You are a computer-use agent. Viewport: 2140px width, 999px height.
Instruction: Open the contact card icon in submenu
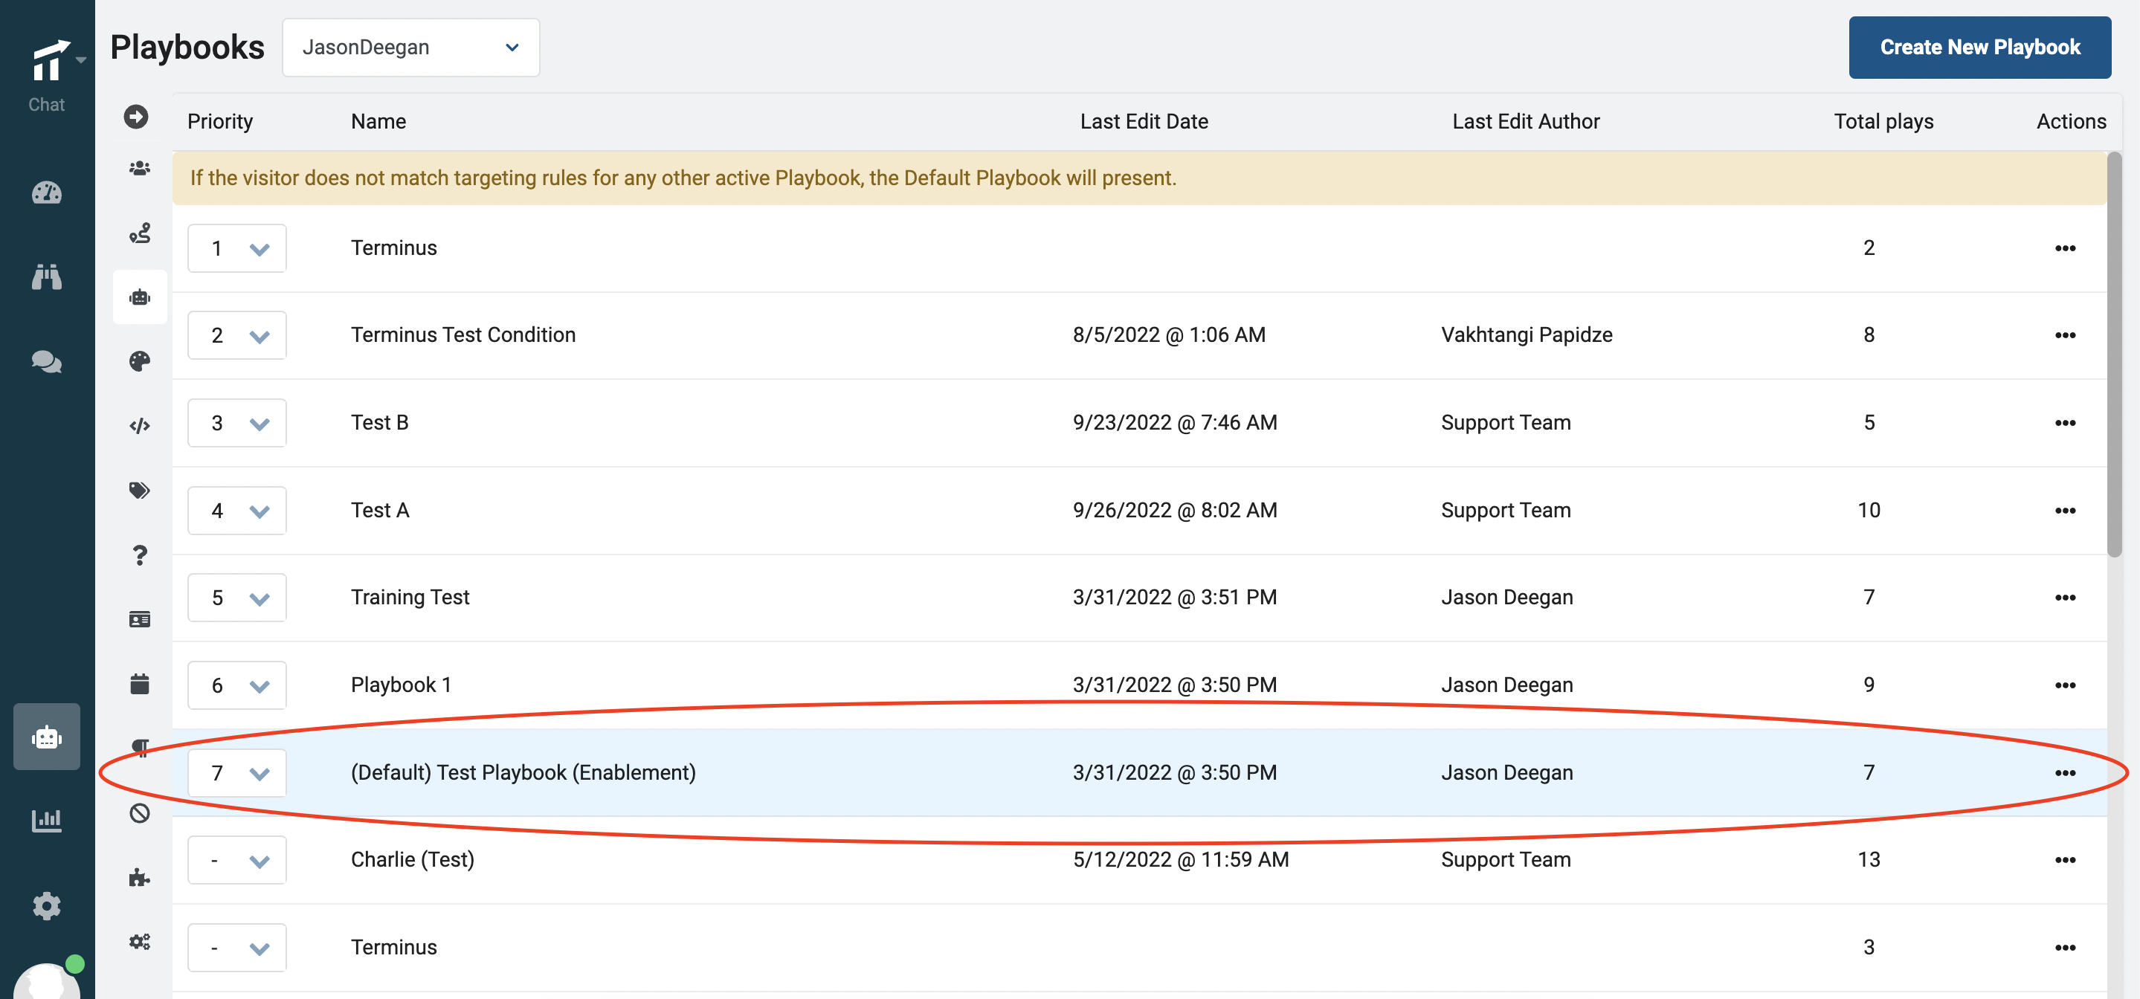tap(140, 619)
